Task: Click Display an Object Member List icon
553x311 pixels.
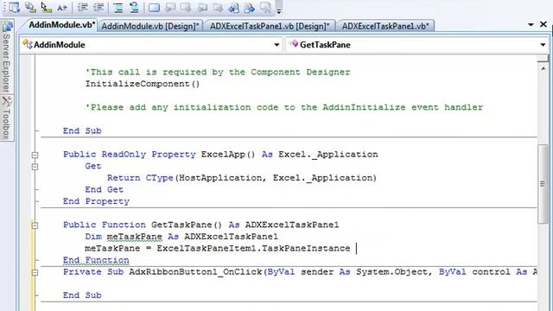Action: pos(14,8)
